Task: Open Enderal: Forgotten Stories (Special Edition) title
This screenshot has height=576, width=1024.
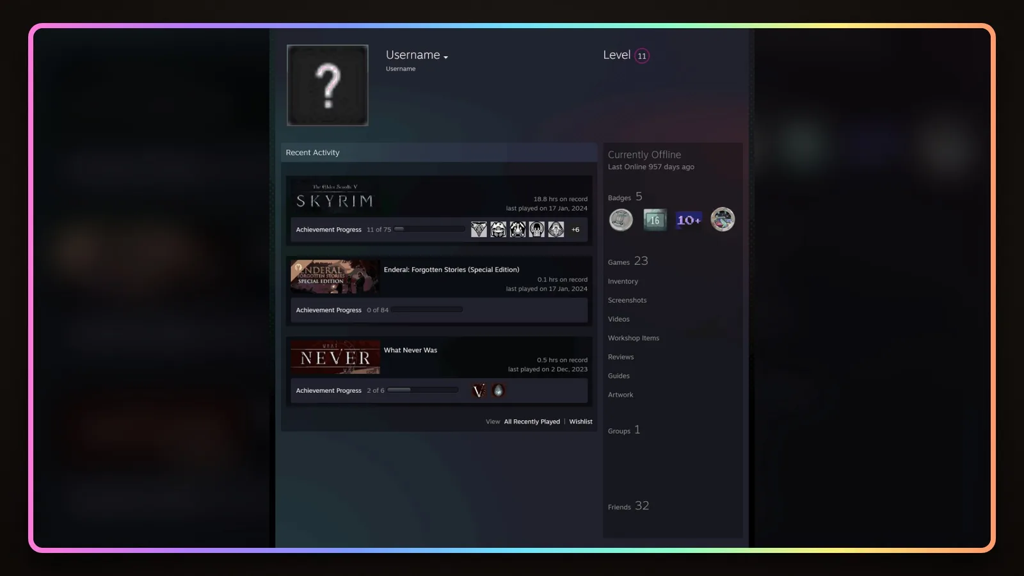Action: [451, 269]
